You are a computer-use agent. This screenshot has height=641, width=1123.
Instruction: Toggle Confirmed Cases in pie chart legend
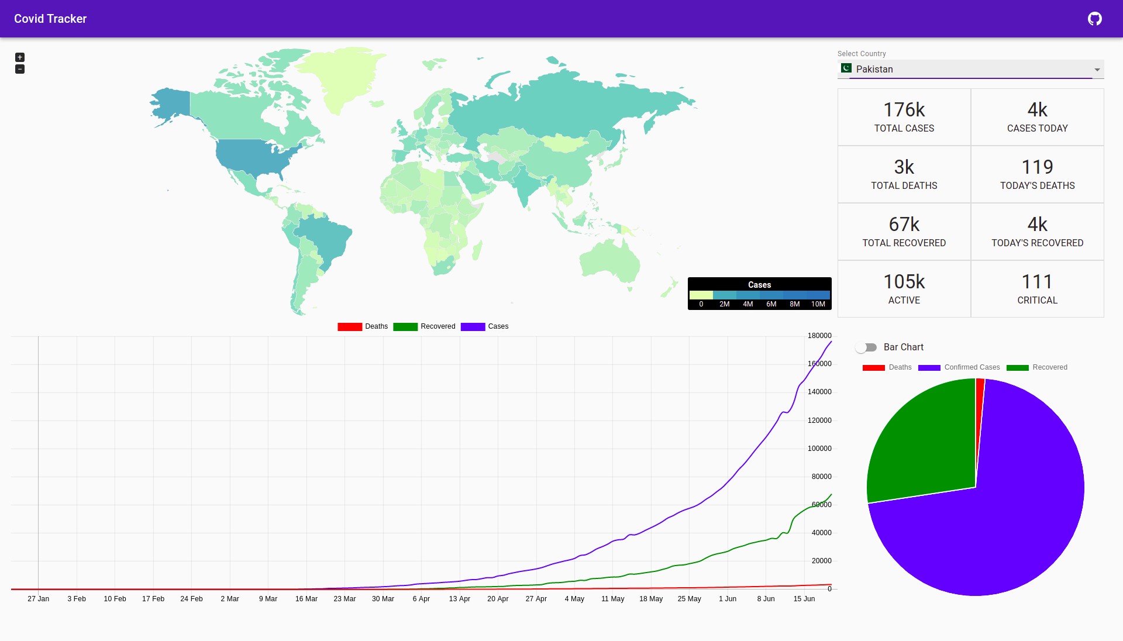point(959,367)
